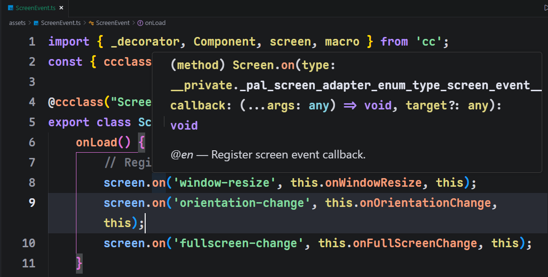Screen dimensions: 548x277
Task: Click the onLoad method symbol icon in breadcrumbs
Action: pyautogui.click(x=140, y=23)
